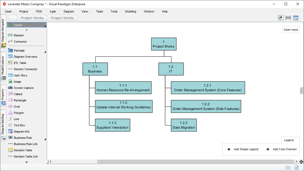Viewport: 304px width, 171px height.
Task: Select the 1.2 IT node
Action: [x=171, y=69]
